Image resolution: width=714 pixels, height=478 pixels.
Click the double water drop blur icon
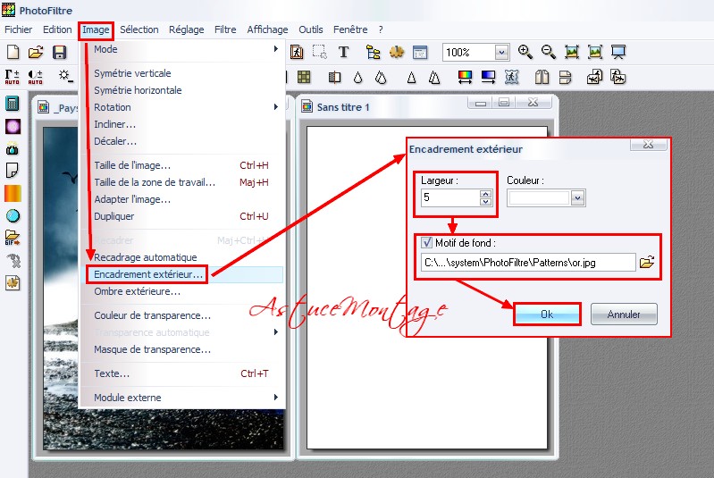381,78
